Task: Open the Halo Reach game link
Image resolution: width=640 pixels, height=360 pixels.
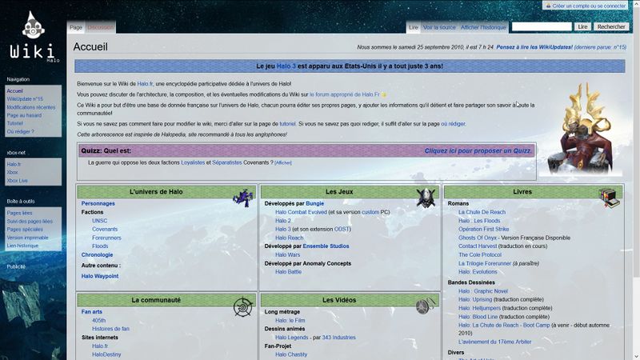Action: coord(289,238)
